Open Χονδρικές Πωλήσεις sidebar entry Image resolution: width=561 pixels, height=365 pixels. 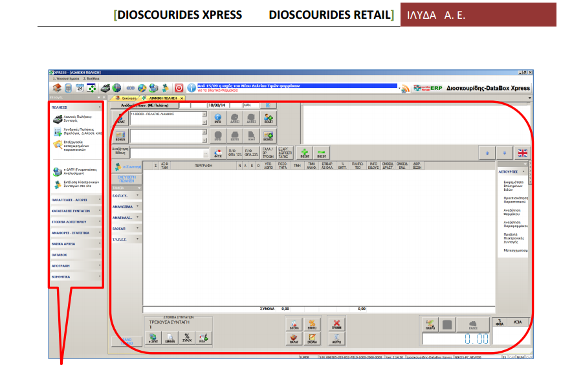click(x=77, y=131)
